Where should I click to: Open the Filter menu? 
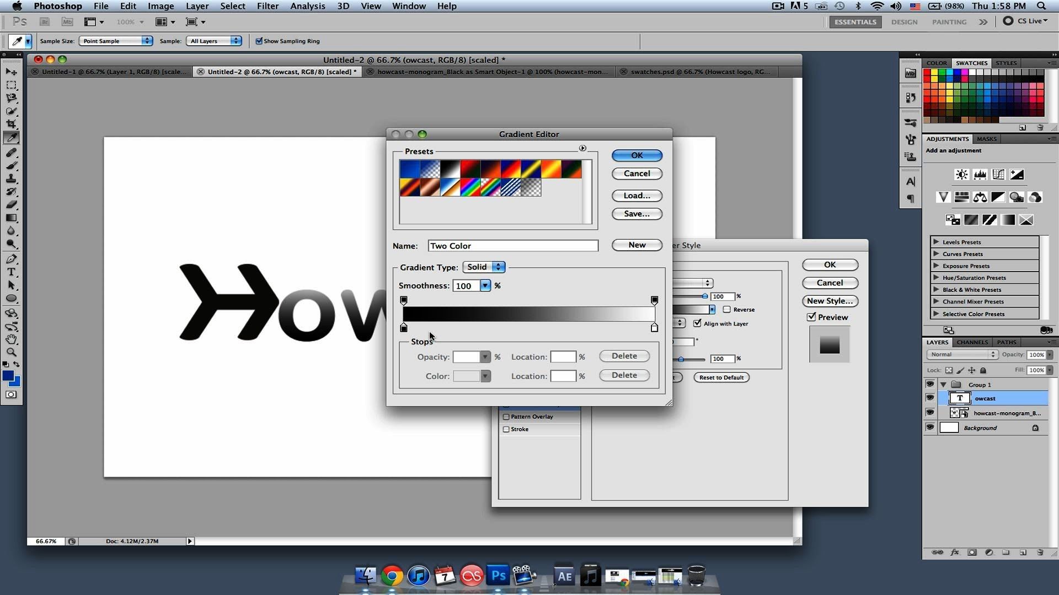coord(268,6)
